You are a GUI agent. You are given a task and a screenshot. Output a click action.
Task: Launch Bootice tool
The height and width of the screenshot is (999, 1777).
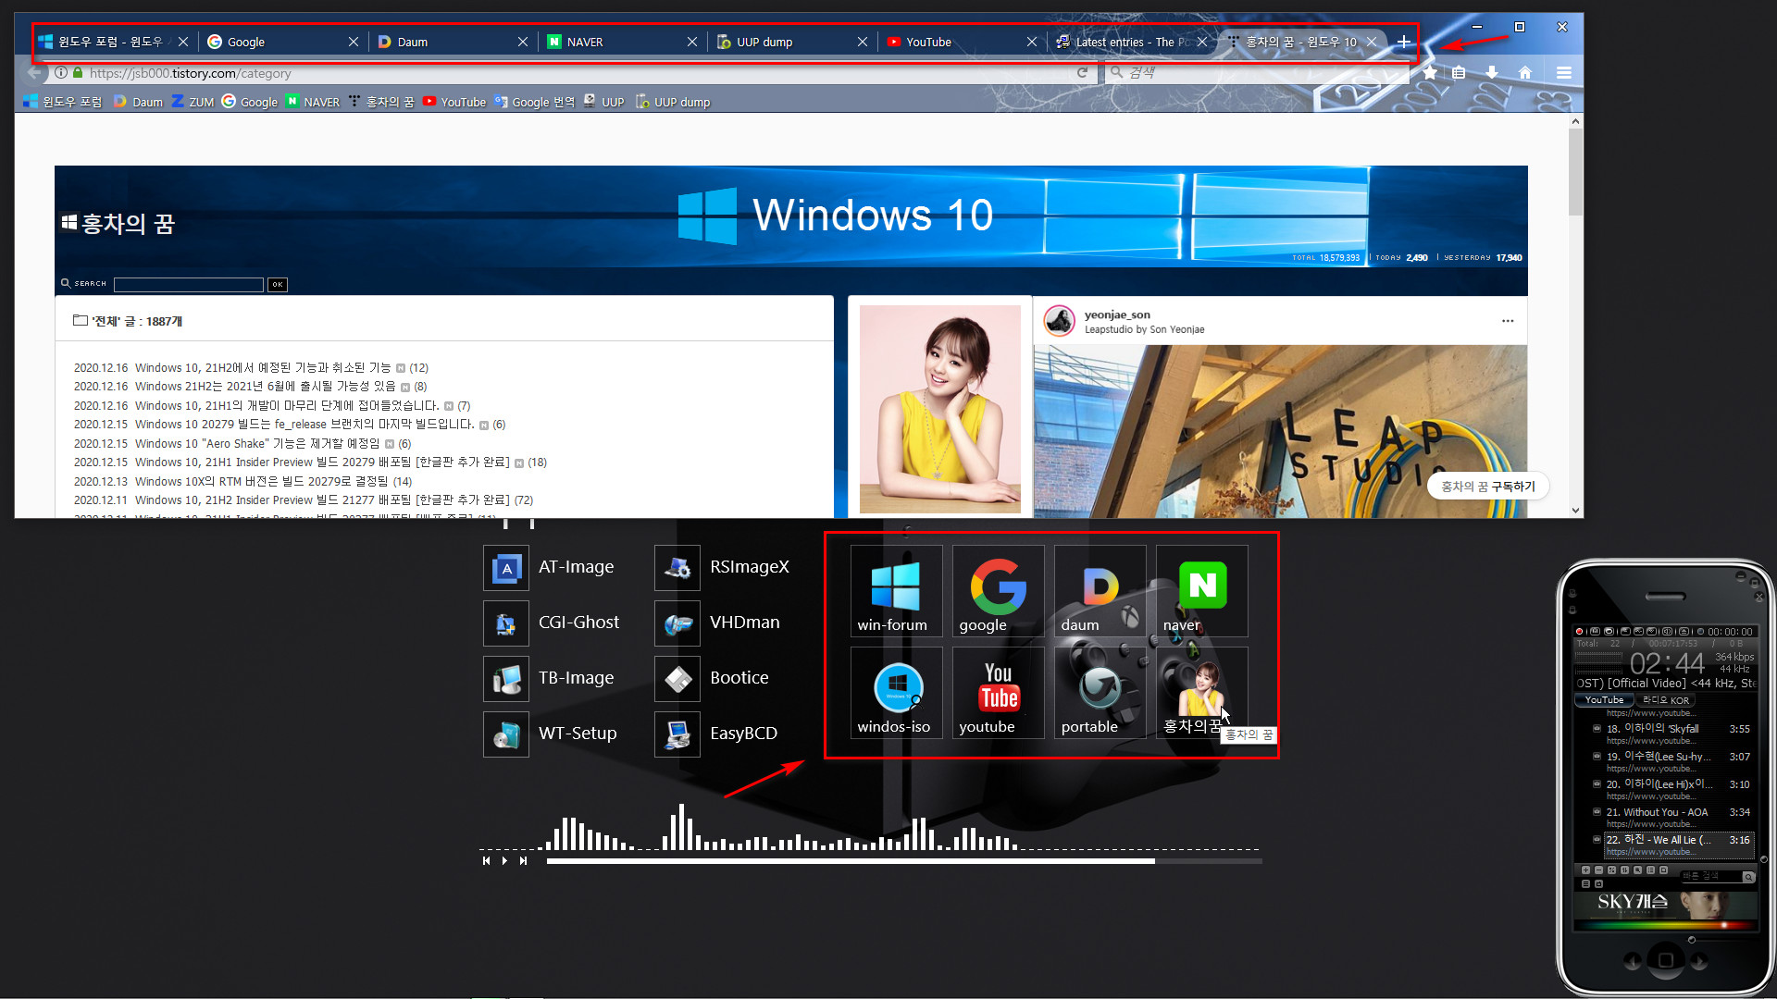click(x=714, y=678)
